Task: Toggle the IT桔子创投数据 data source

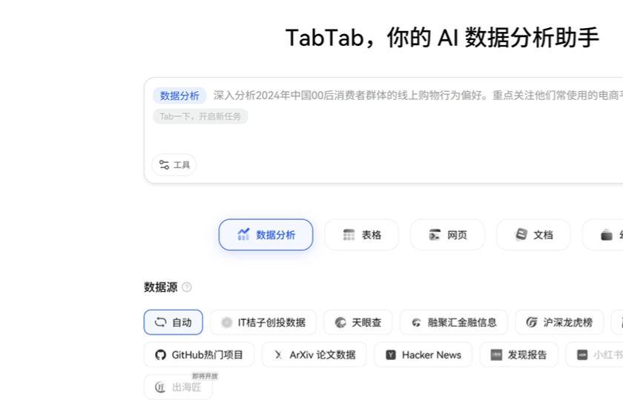Action: click(x=263, y=322)
